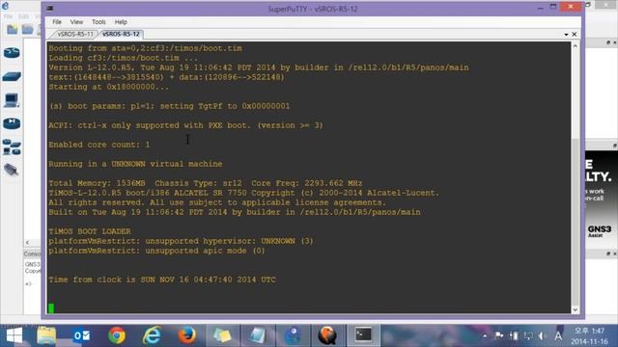618x347 pixels.
Task: Browse security devices icon in GNS3 sidebar
Action: coord(12,123)
